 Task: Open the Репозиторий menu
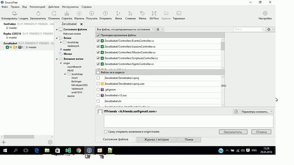tap(37, 7)
